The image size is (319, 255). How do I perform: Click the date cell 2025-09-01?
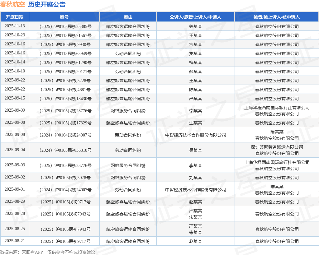pyautogui.click(x=15, y=189)
